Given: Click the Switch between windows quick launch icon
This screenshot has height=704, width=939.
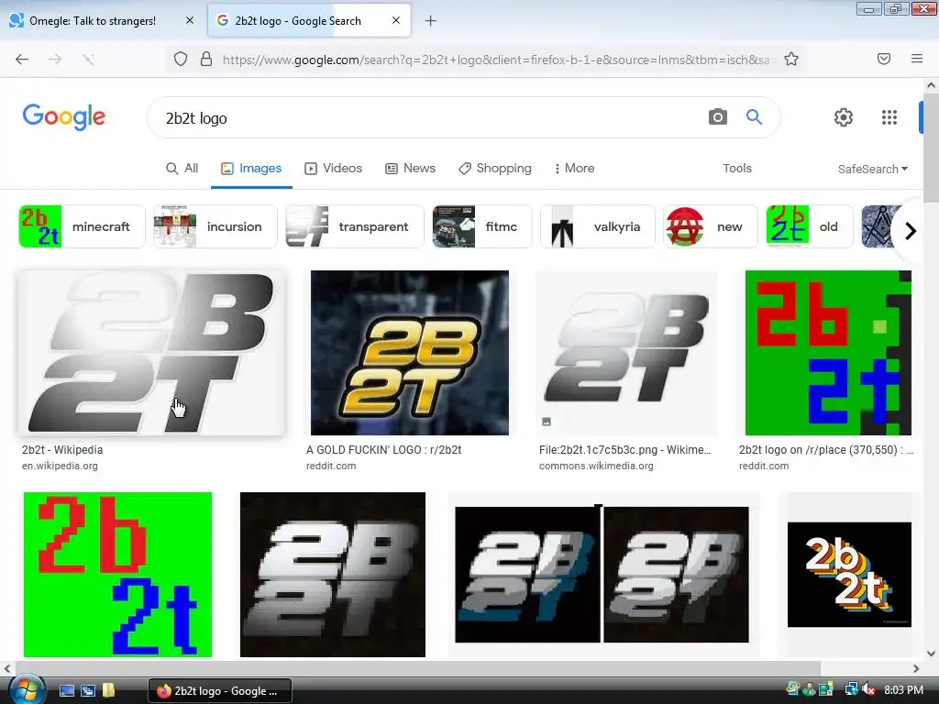Looking at the screenshot, I should 88,691.
